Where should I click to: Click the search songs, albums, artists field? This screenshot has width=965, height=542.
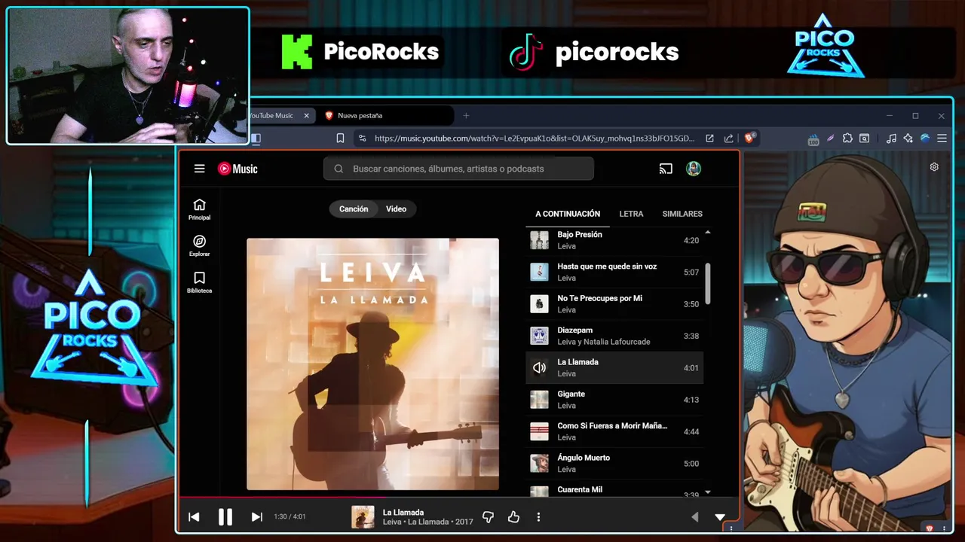coord(458,169)
